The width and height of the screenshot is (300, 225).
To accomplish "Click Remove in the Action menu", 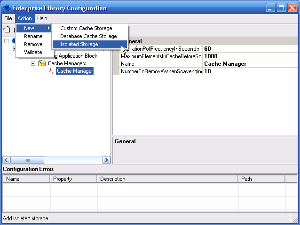I will click(33, 44).
